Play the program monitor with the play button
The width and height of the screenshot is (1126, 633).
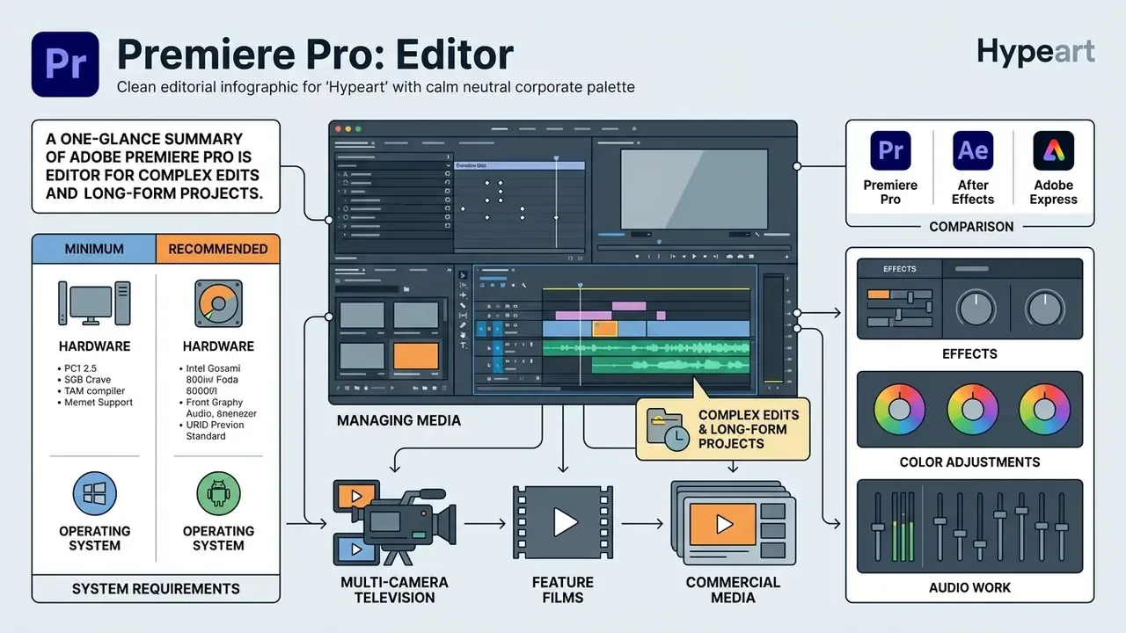point(694,256)
